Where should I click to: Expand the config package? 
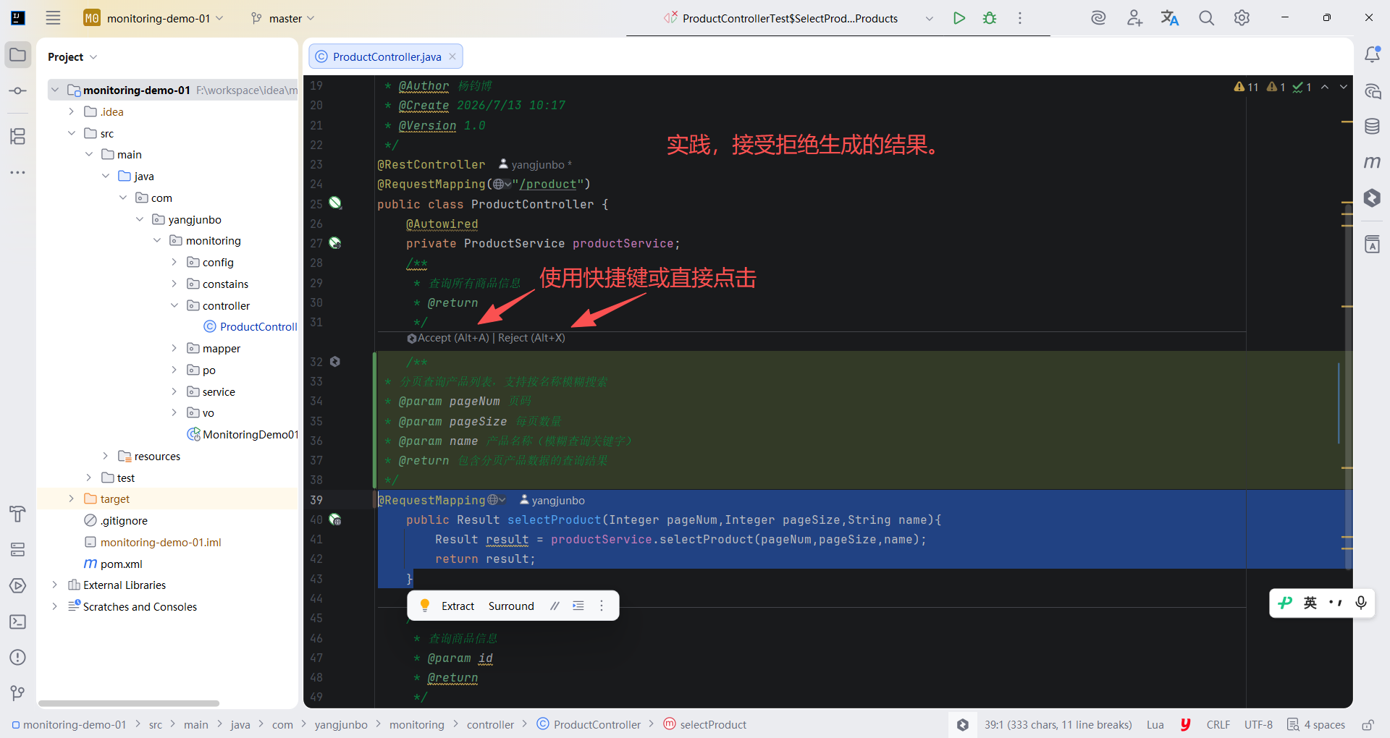(174, 262)
